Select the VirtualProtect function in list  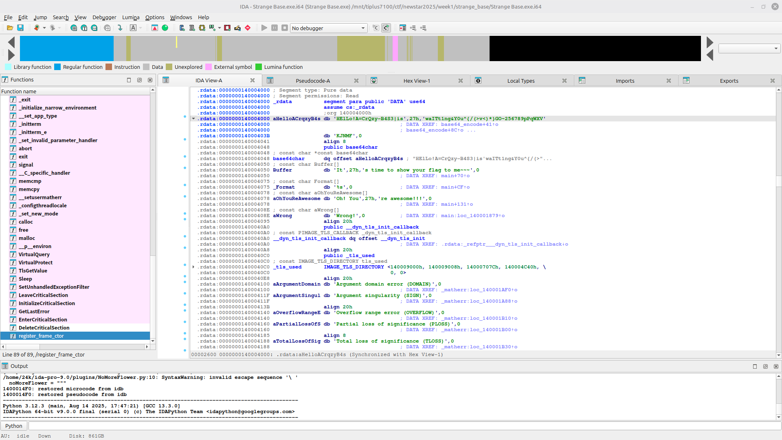point(35,263)
